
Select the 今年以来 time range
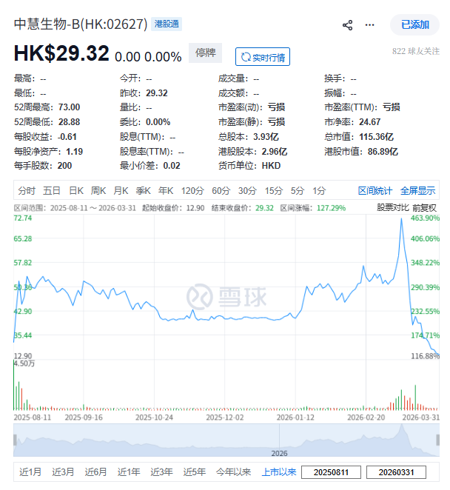233,472
